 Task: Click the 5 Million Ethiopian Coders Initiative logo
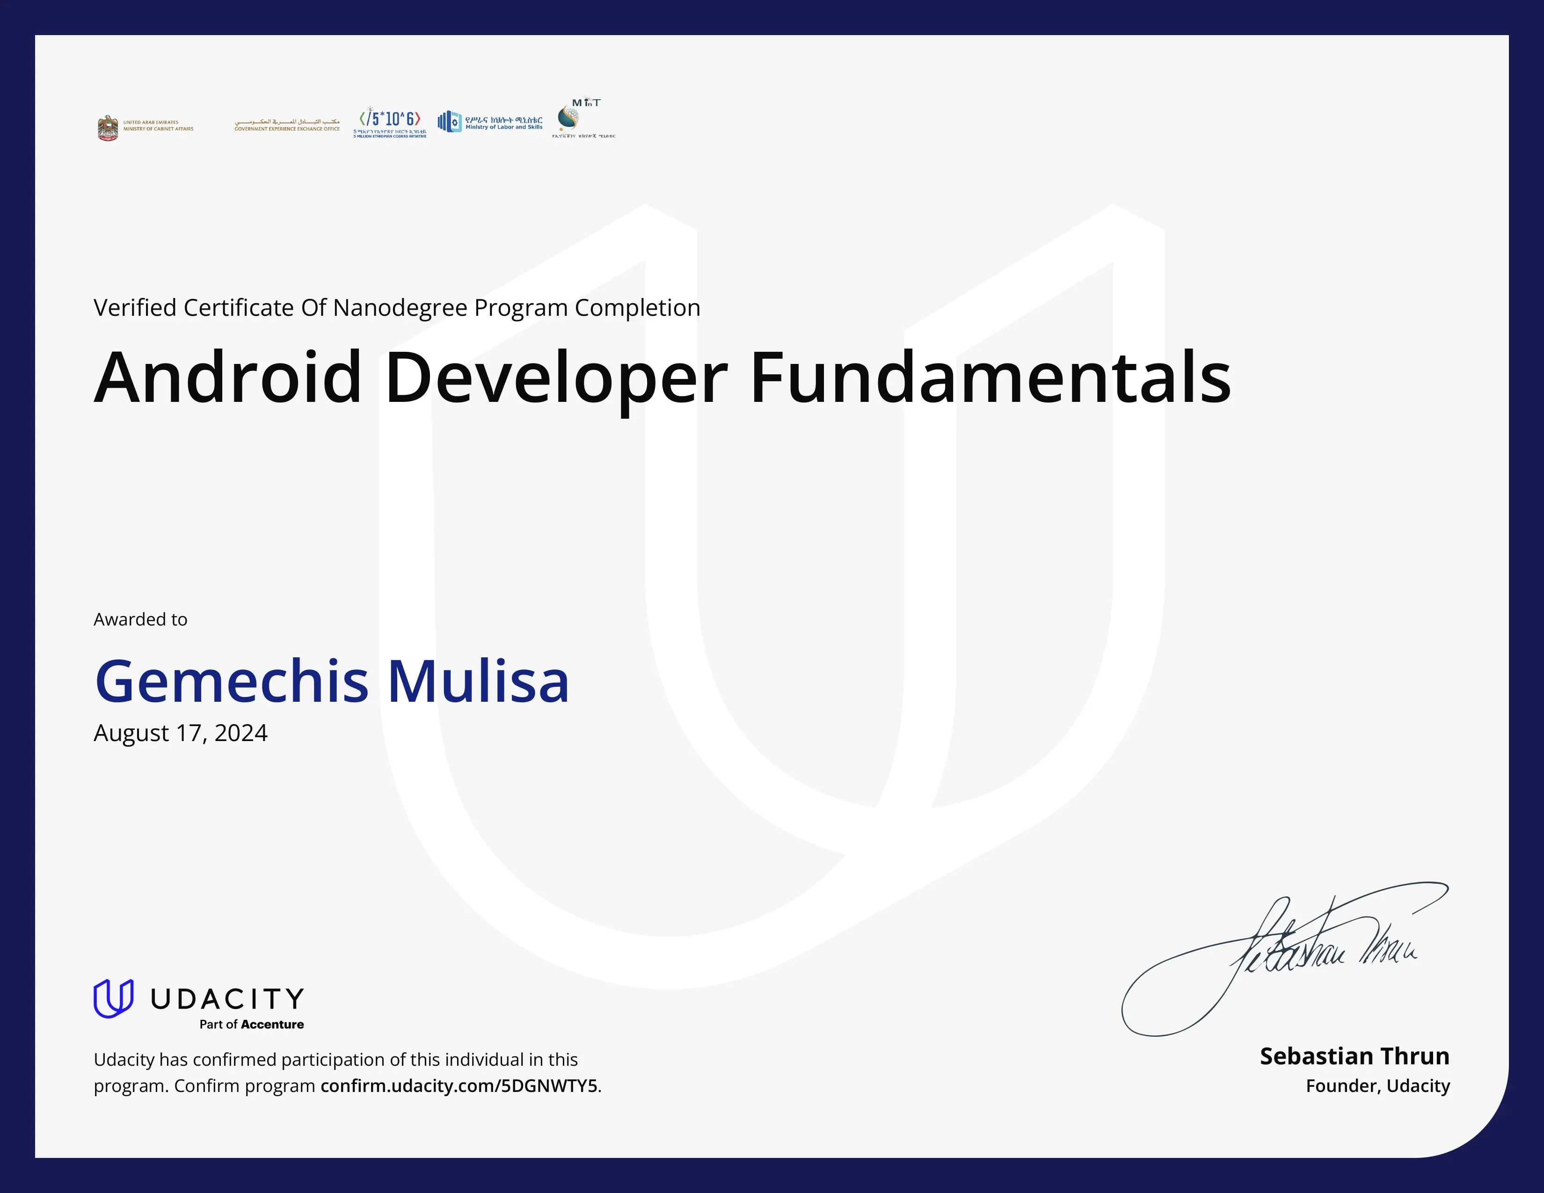391,122
